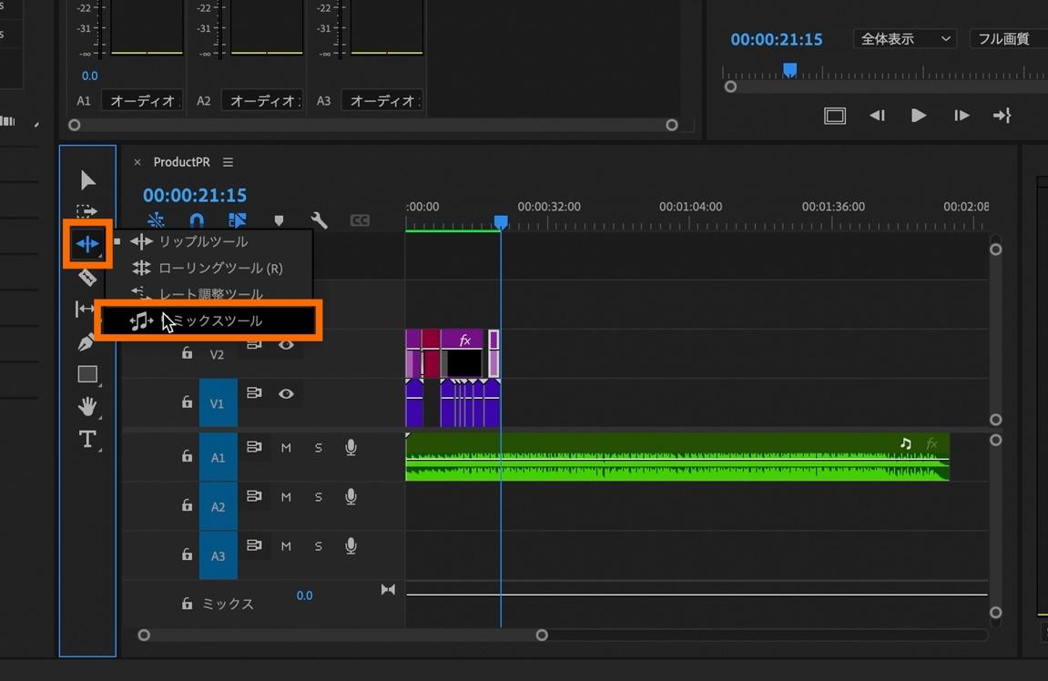Step forward one frame

pyautogui.click(x=962, y=116)
